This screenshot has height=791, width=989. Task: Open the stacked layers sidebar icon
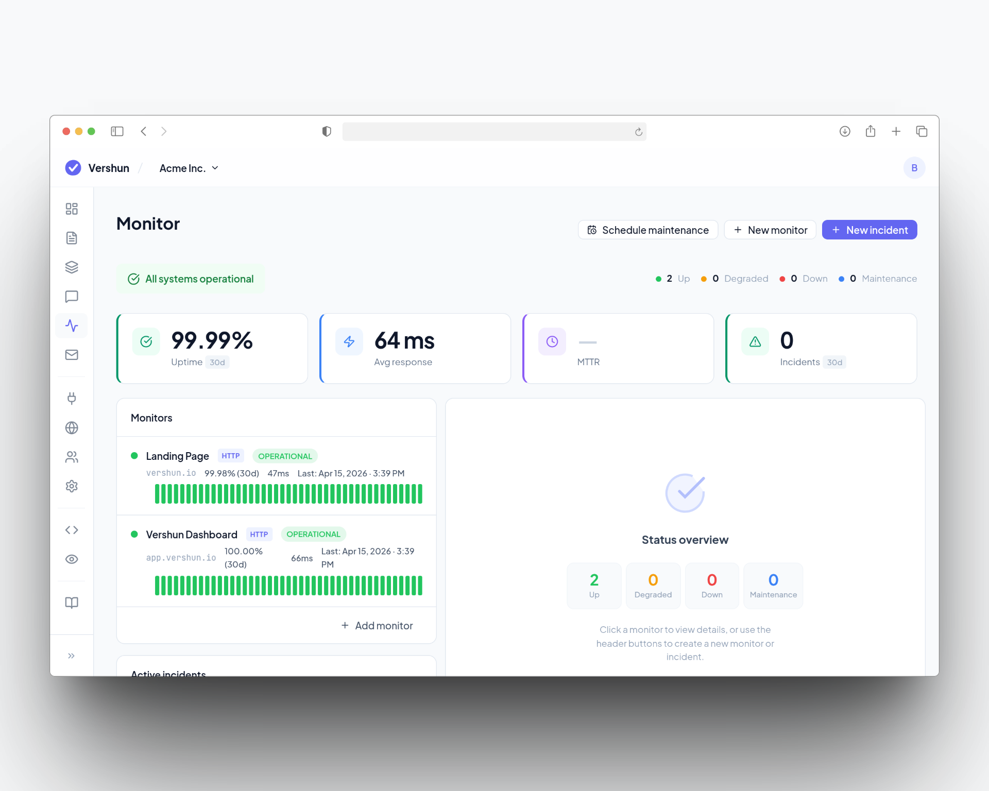(x=72, y=267)
